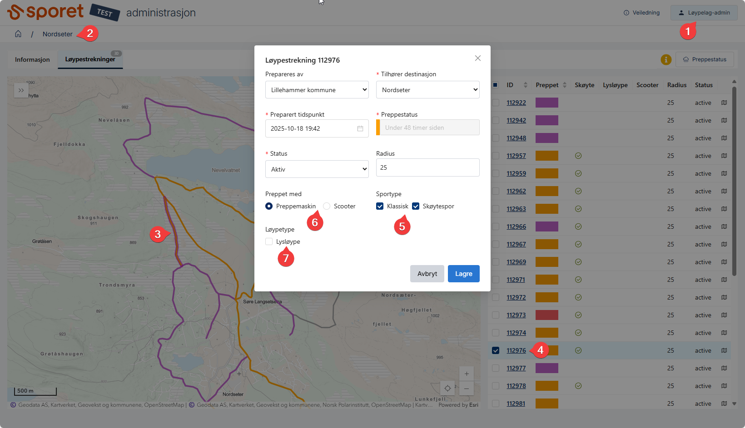Save changes with the Lagre button
Image resolution: width=745 pixels, height=428 pixels.
click(x=463, y=274)
